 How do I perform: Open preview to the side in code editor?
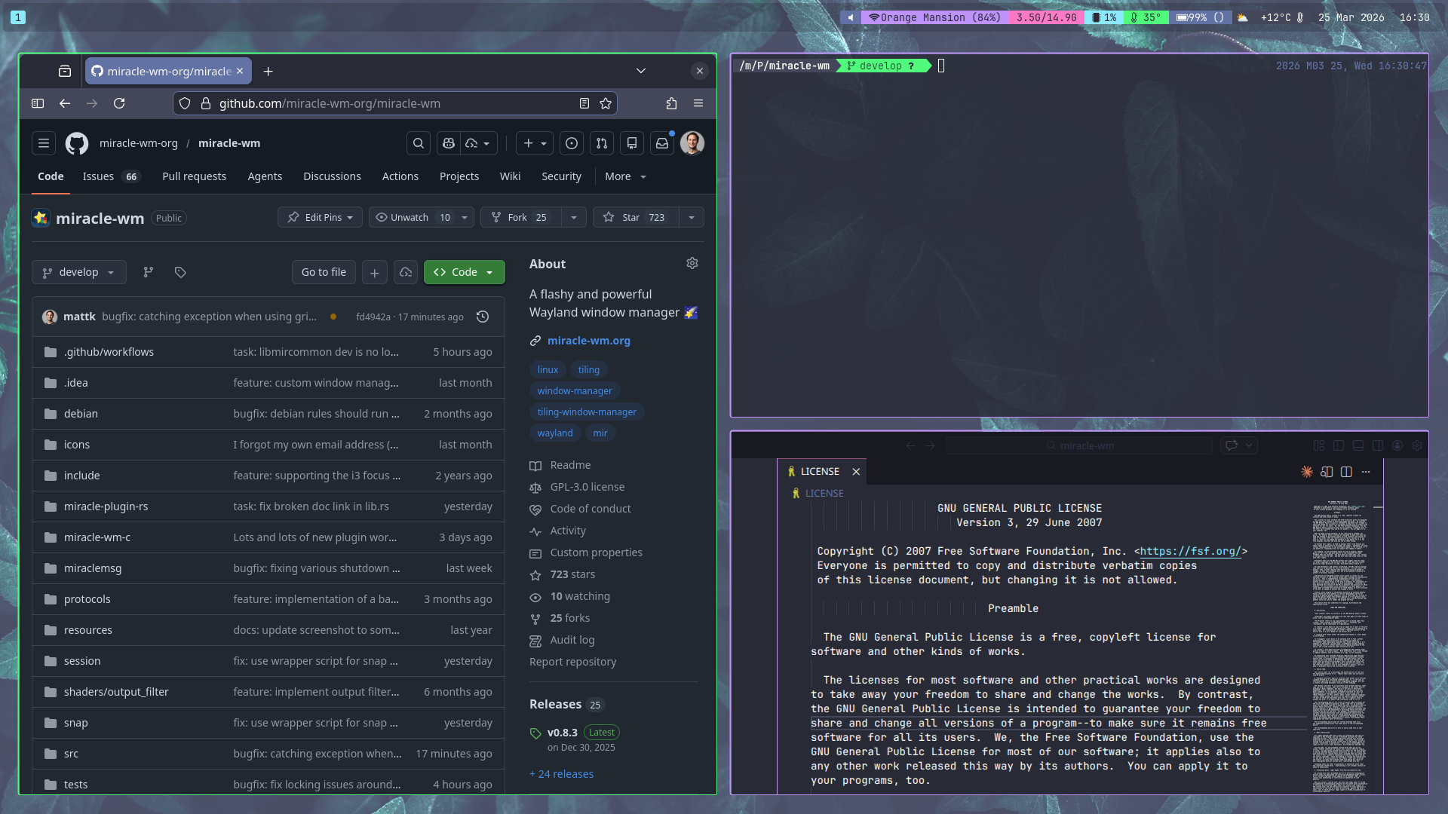point(1327,472)
